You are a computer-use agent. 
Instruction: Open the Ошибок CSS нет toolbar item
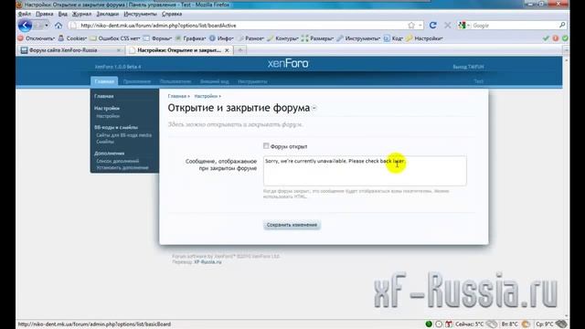click(115, 38)
